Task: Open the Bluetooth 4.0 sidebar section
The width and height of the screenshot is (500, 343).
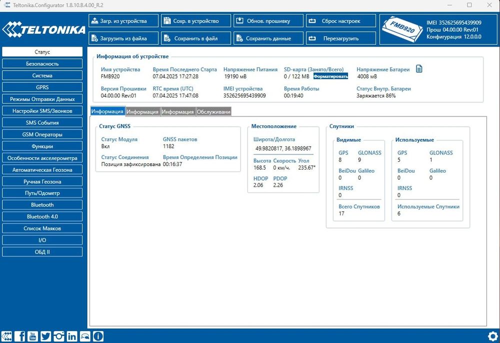Action: click(42, 216)
